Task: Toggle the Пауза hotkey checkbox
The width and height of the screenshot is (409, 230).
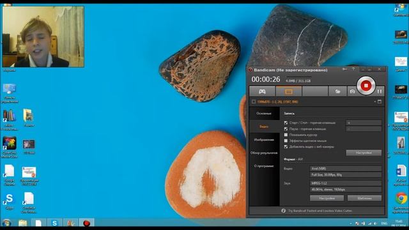Action: coord(286,129)
